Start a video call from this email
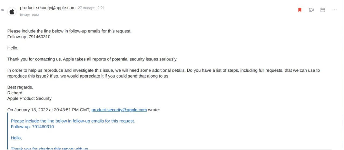This screenshot has width=344, height=150. (x=311, y=10)
